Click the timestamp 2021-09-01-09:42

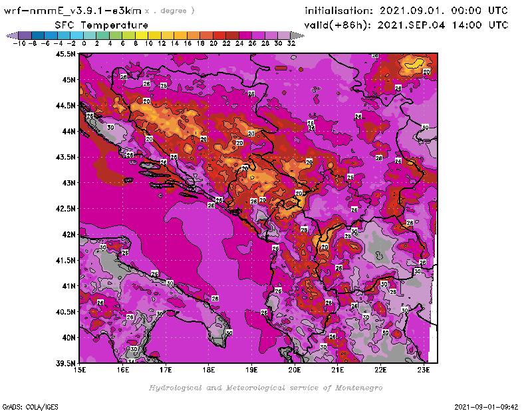(x=486, y=407)
